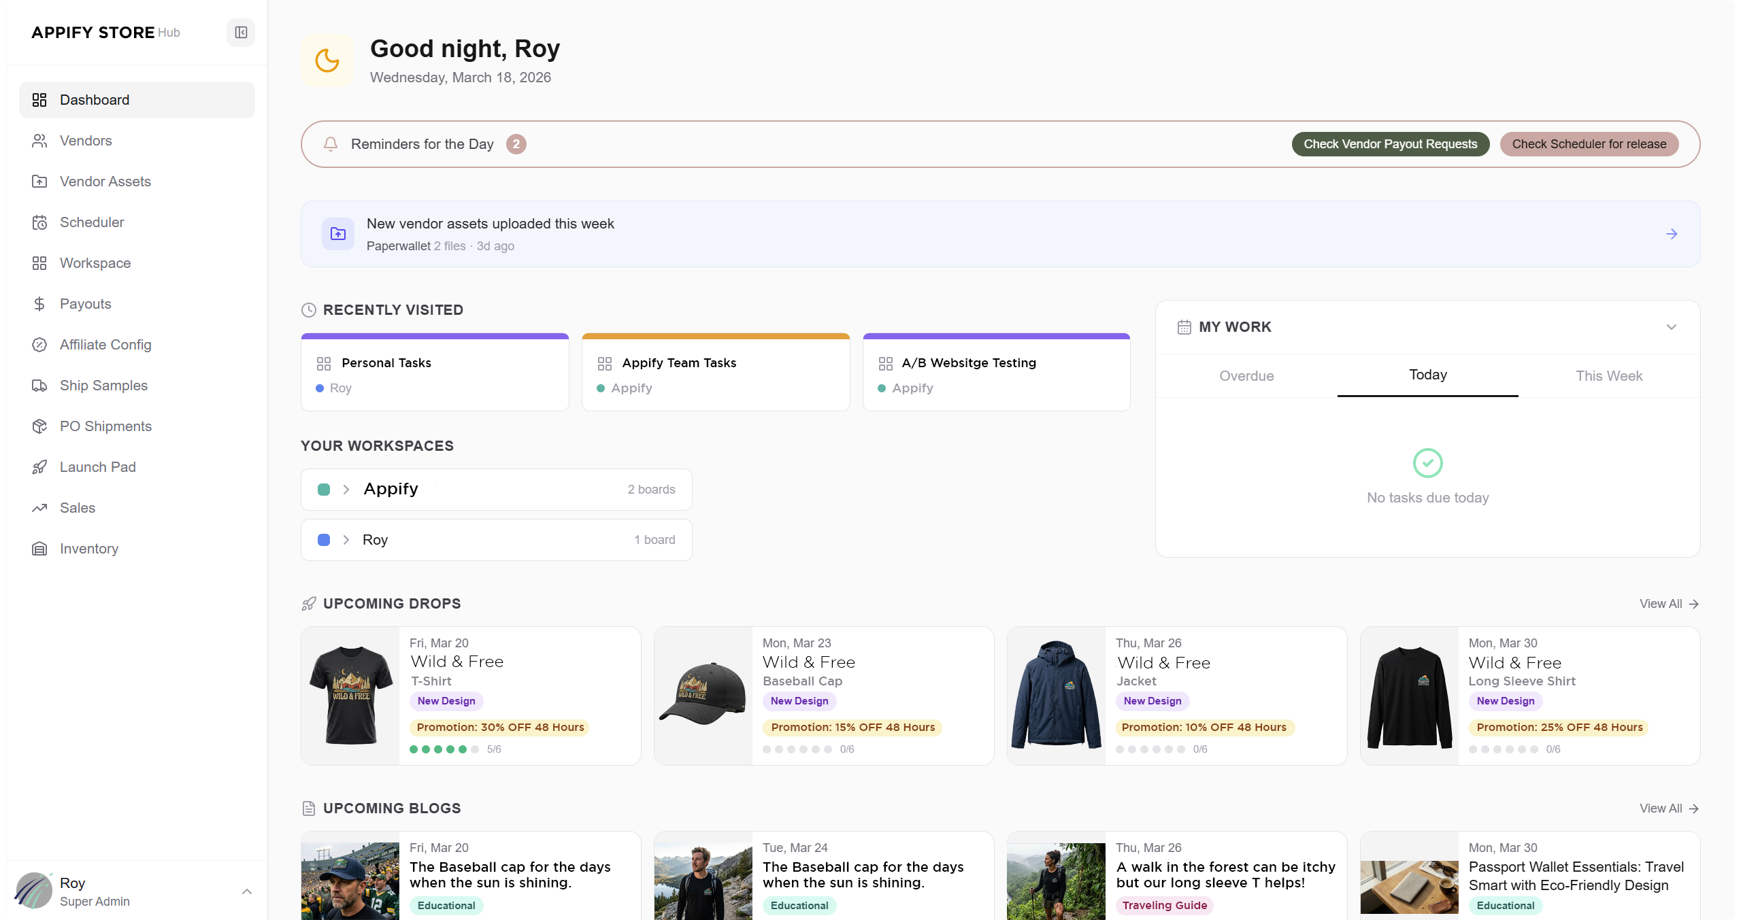Go to the Payouts page
This screenshot has height=920, width=1741.
(x=85, y=304)
